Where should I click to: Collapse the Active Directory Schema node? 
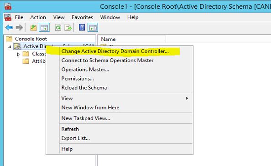click(x=10, y=47)
